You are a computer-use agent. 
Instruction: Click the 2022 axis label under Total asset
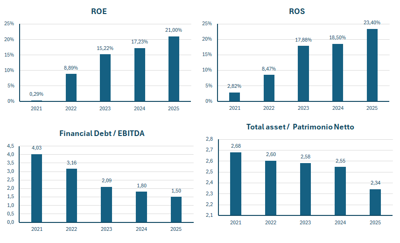(271, 222)
